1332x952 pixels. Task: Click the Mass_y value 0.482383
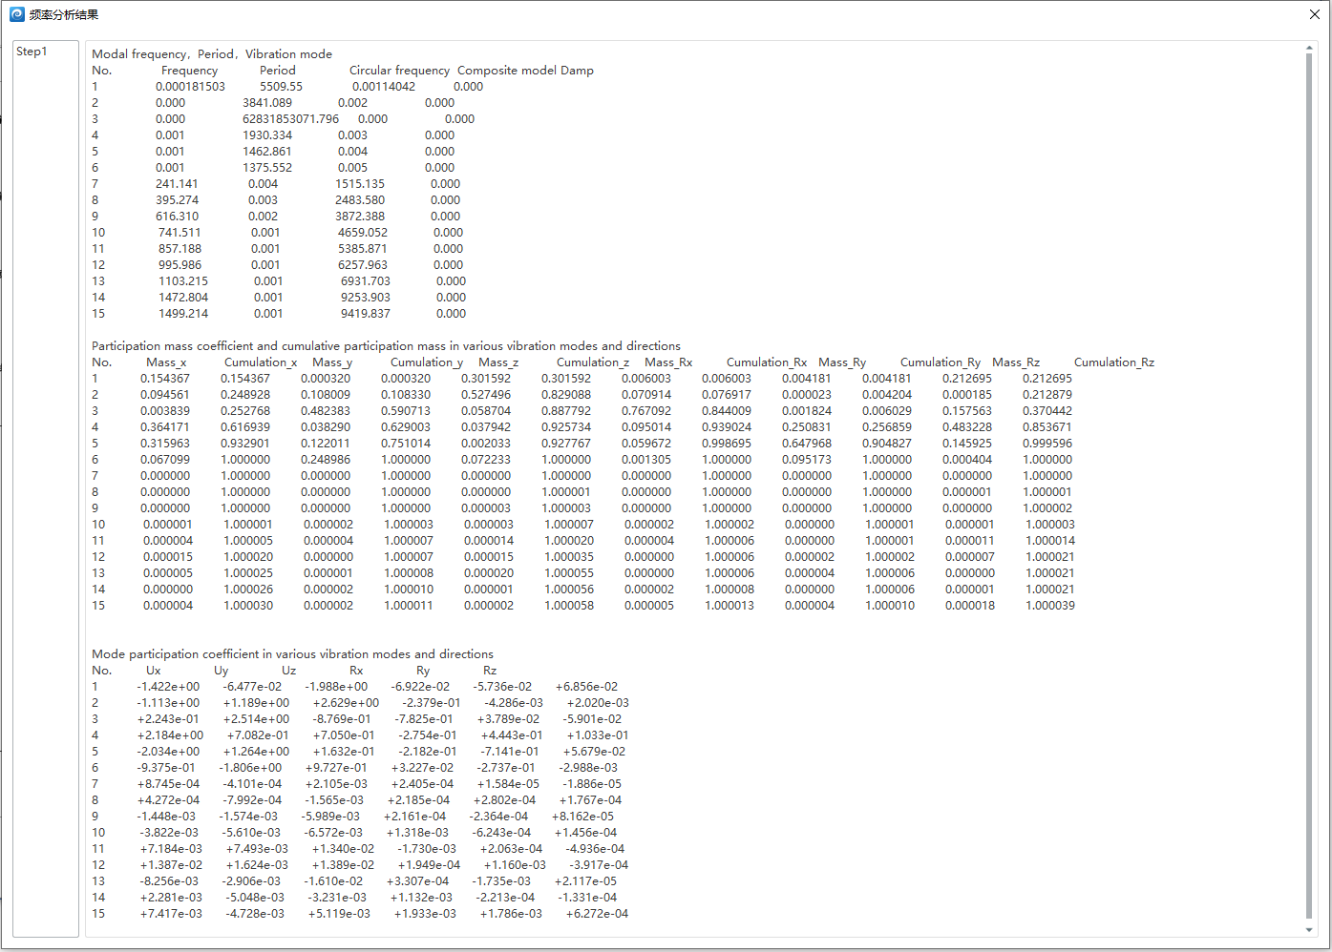click(326, 411)
